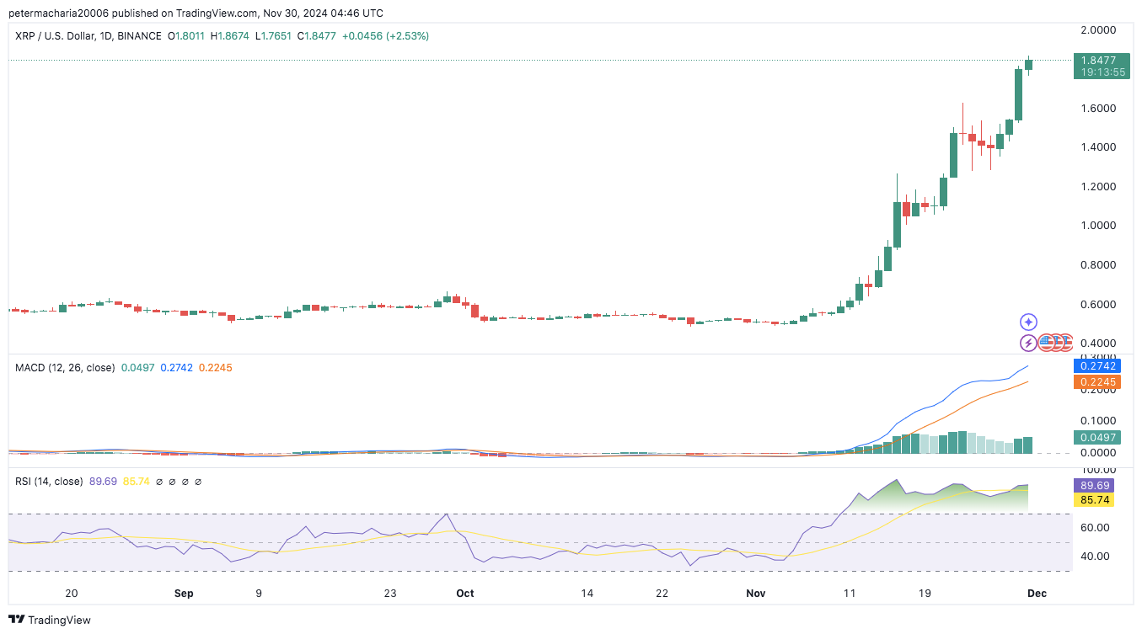Click the green 1.8477 current price label
Screen dimensions: 1142x634
tap(1102, 60)
